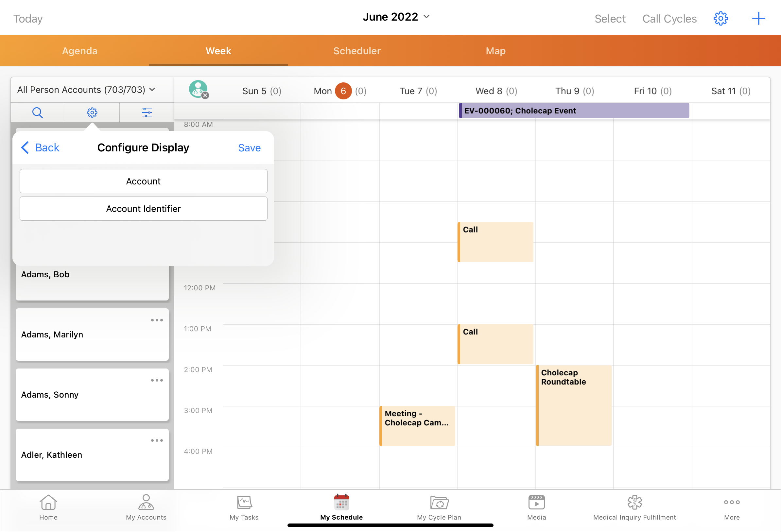The width and height of the screenshot is (781, 532).
Task: Remove the selected user avatar filter
Action: [x=205, y=95]
